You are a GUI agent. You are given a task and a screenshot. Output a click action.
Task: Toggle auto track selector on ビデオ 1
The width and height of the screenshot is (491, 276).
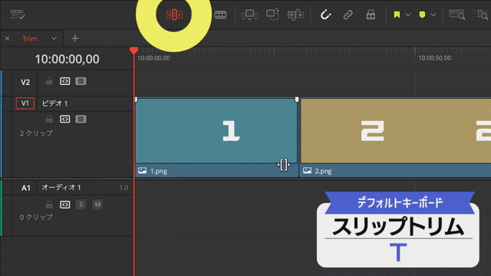pos(64,119)
